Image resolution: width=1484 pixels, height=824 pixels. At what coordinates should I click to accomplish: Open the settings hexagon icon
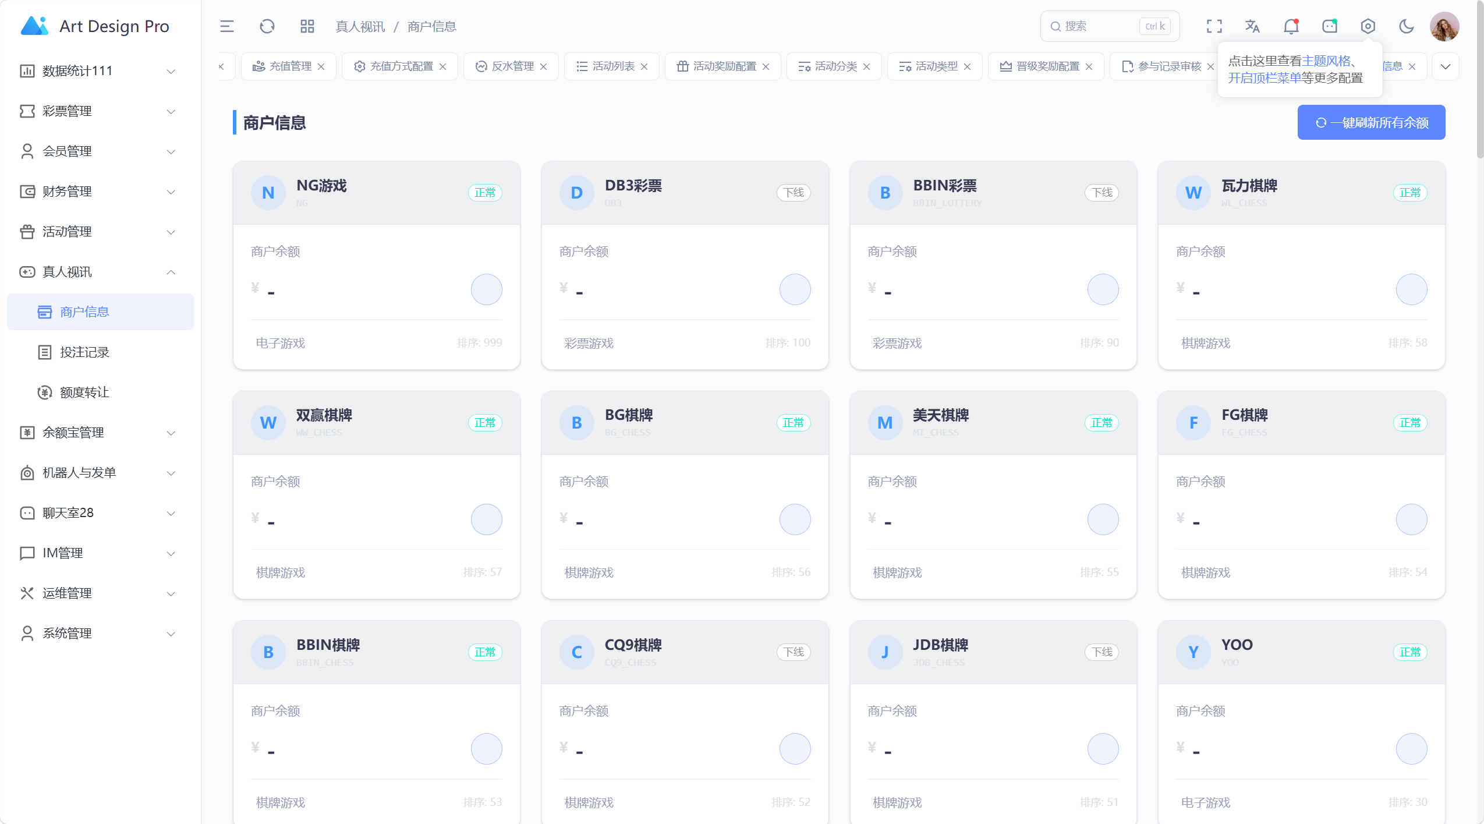click(x=1368, y=26)
